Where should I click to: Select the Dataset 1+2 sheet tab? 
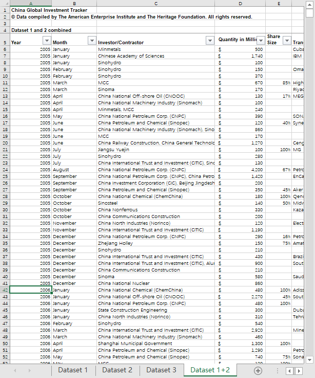click(x=210, y=370)
